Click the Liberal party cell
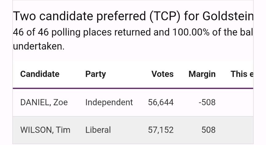 point(98,130)
